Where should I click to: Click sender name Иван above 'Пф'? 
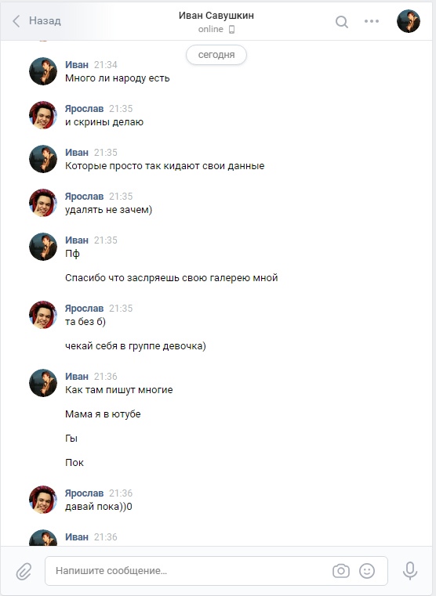click(x=77, y=240)
